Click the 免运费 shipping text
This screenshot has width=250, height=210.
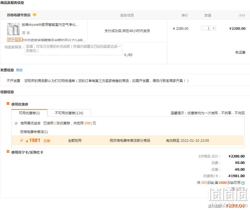point(240,52)
